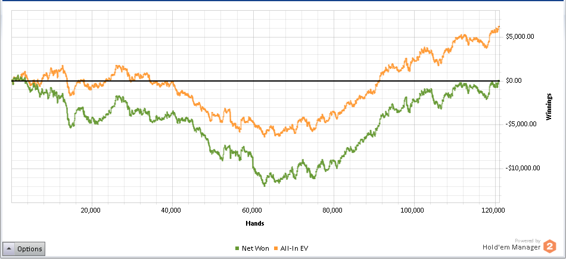Click the Winnings axis title
The height and width of the screenshot is (259, 566).
[x=549, y=107]
